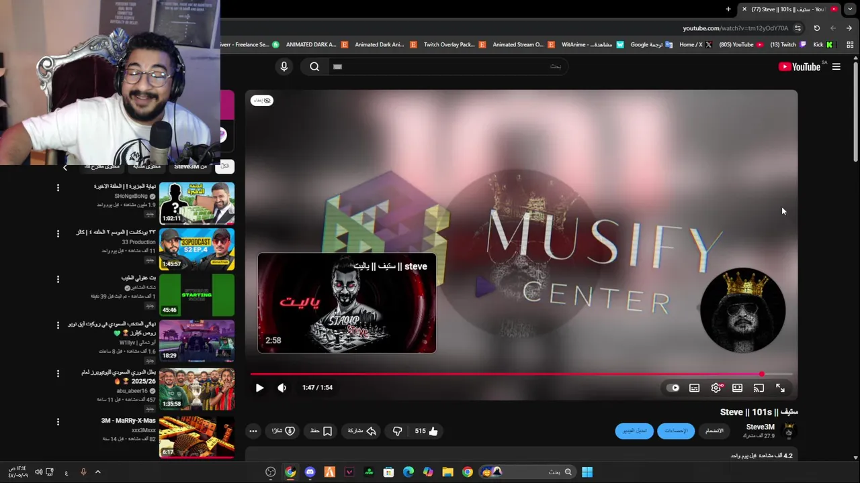
Task: Open File Explorer from the taskbar
Action: tap(448, 472)
